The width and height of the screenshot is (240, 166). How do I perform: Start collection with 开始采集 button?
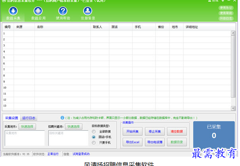[x=132, y=131]
